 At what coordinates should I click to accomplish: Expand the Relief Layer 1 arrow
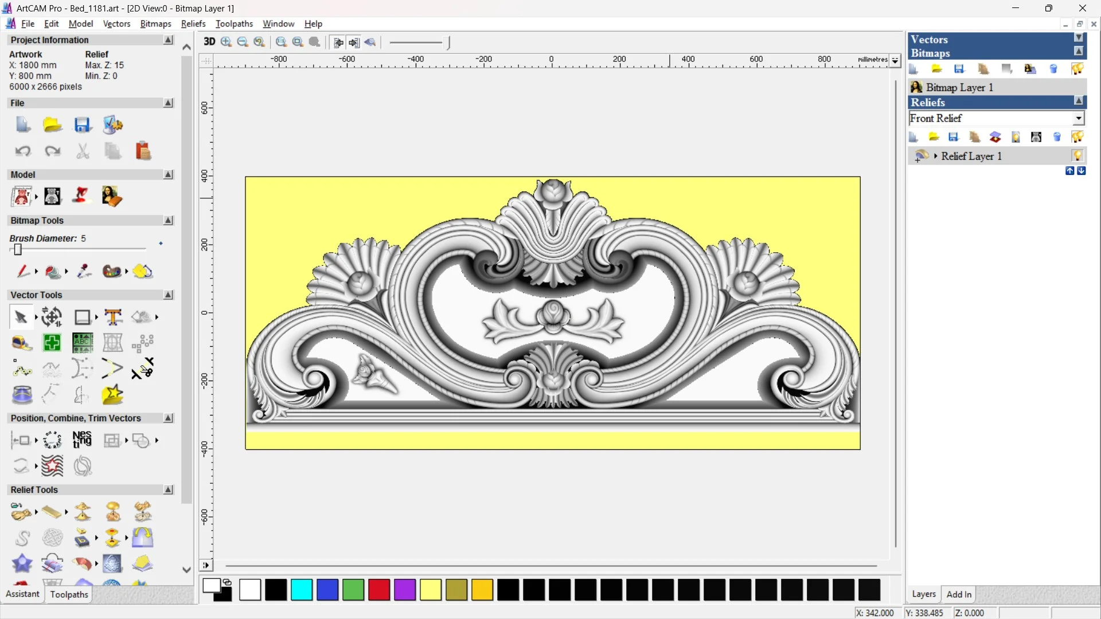pyautogui.click(x=936, y=156)
